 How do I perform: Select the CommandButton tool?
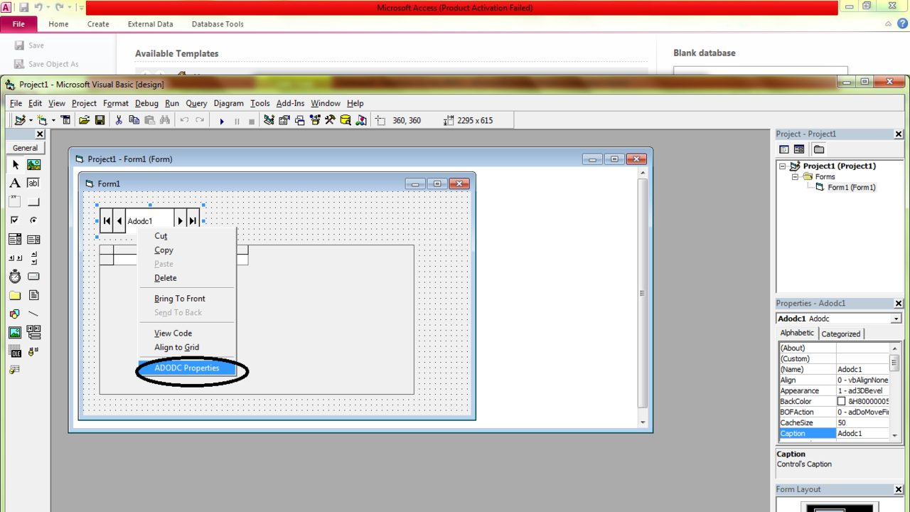tap(33, 201)
